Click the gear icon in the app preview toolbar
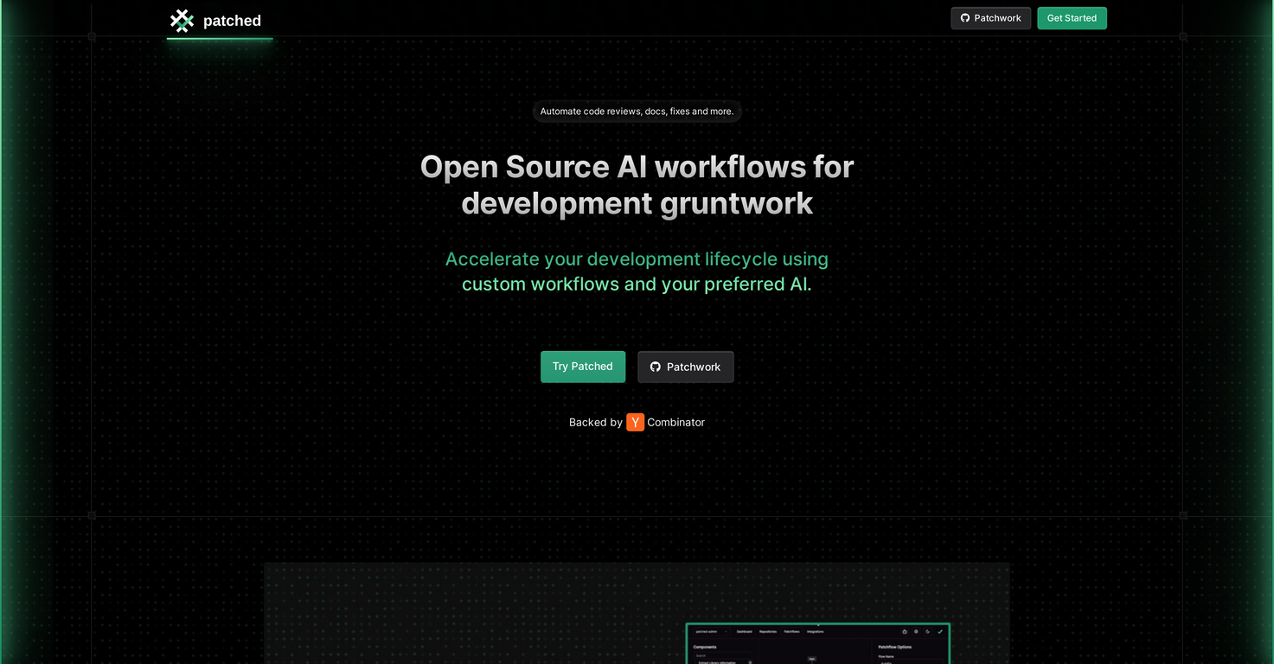 (916, 632)
